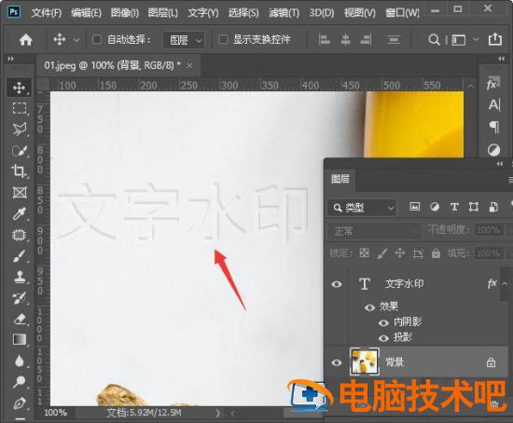Switch to the 图层 panel tab
Viewport: 513px width, 423px height.
(340, 179)
